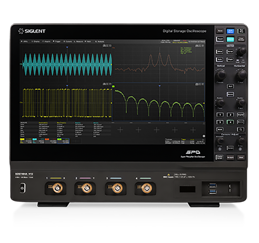Choose the Single trigger mode key
Image resolution: width=259 pixels, height=243 pixels.
(x=230, y=60)
